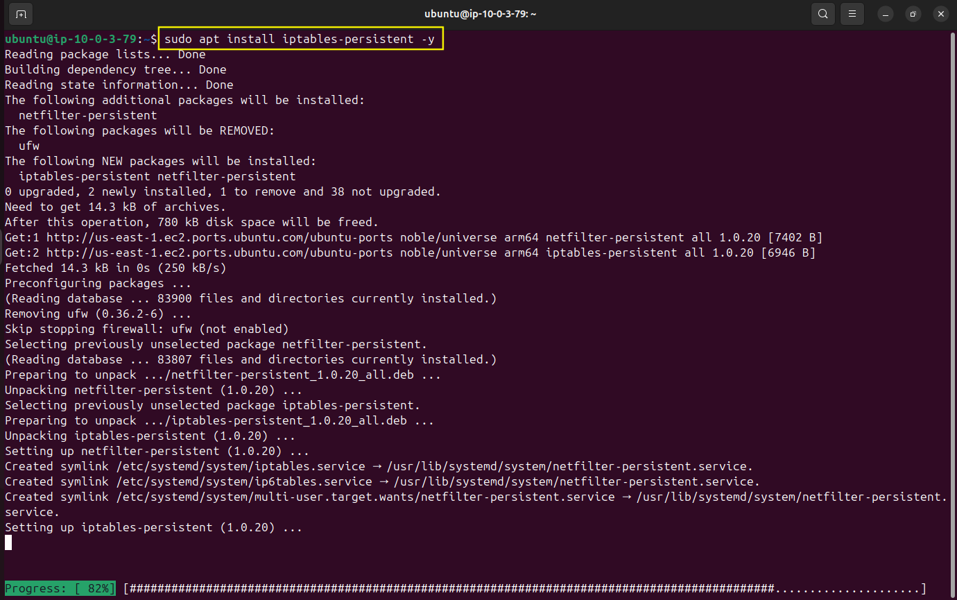This screenshot has width=957, height=600.
Task: Open a new terminal tab
Action: coord(21,14)
